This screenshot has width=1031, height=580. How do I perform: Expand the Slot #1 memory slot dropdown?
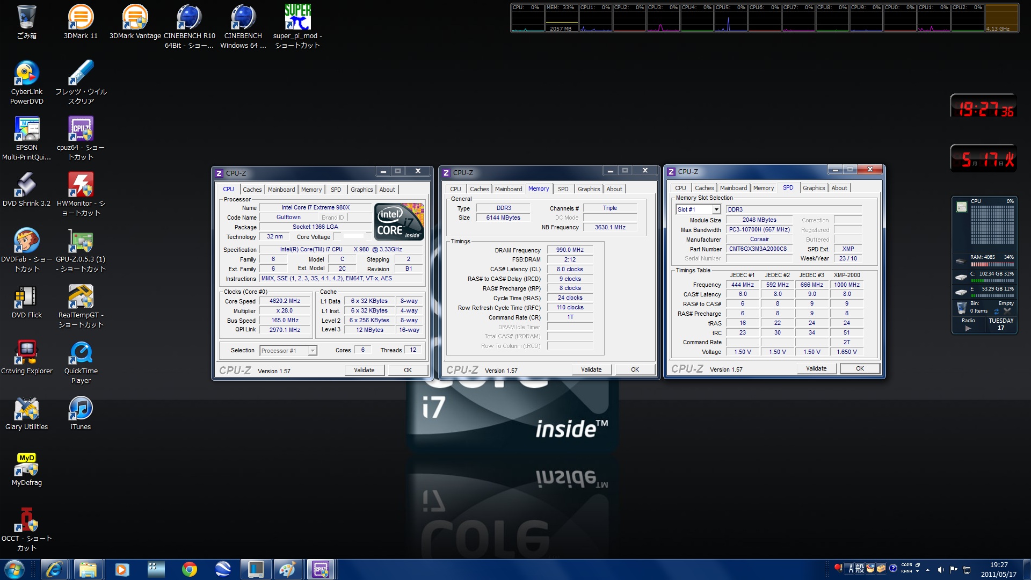pos(716,210)
